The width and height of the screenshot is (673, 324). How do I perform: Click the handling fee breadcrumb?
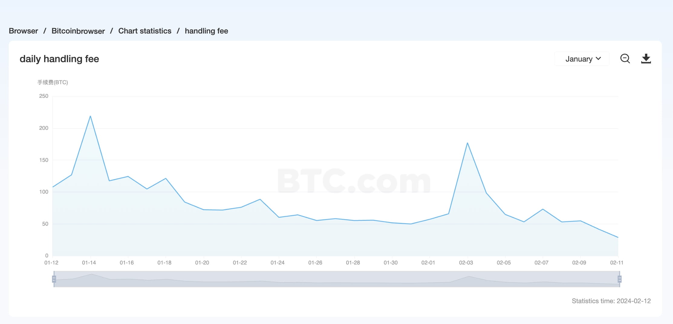coord(206,31)
